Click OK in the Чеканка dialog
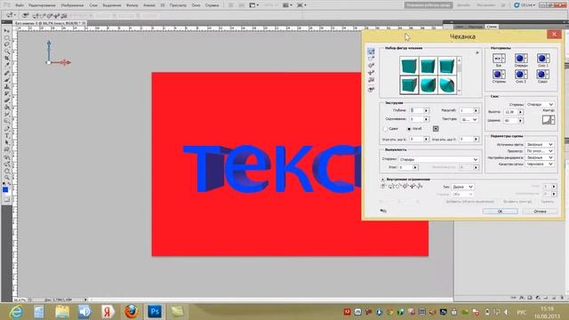The width and height of the screenshot is (569, 320). coord(500,212)
